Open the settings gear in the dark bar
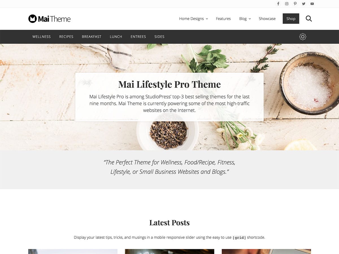Image resolution: width=339 pixels, height=254 pixels. (x=303, y=37)
